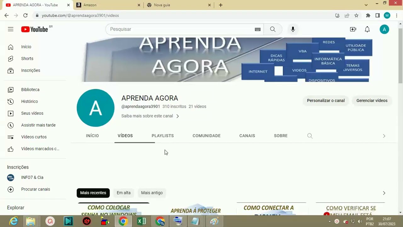The height and width of the screenshot is (227, 403).
Task: Switch to the COMUNIDADE channel tab
Action: (207, 136)
